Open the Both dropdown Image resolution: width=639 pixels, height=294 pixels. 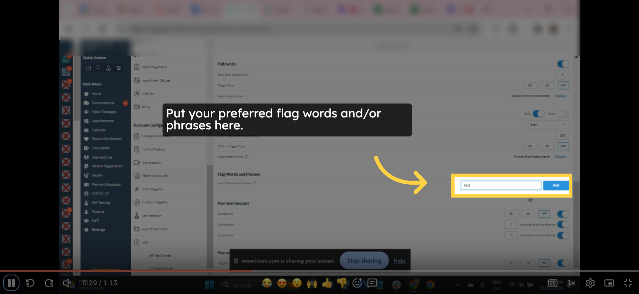(x=548, y=125)
